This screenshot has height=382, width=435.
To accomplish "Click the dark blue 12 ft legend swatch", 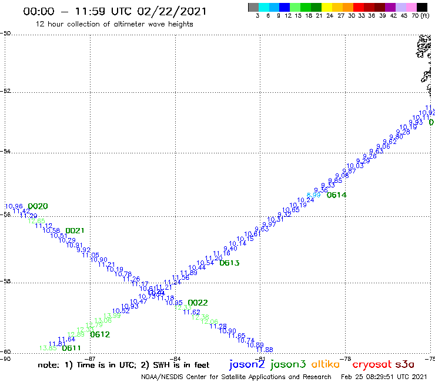I will [285, 7].
